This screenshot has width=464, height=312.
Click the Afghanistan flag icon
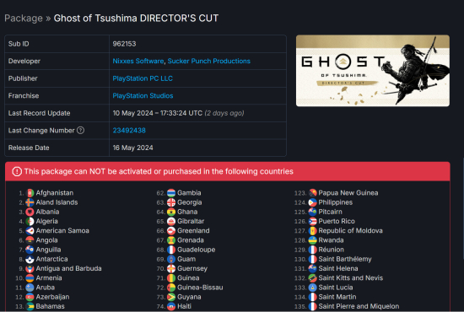tap(30, 193)
